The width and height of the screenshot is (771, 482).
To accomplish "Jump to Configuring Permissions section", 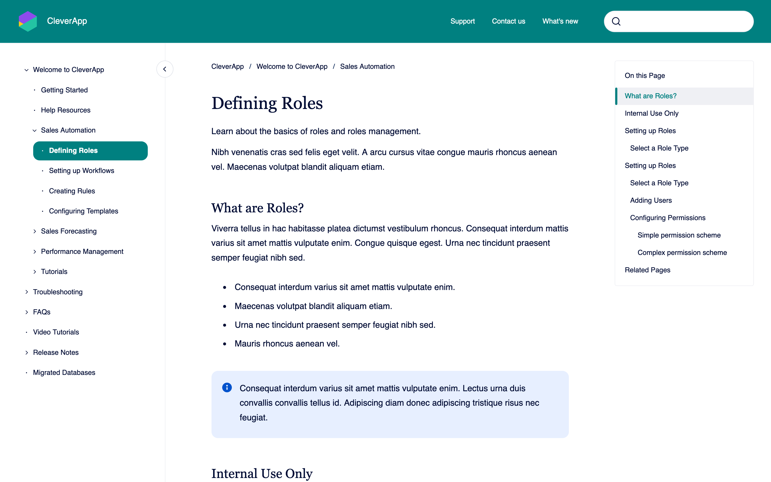I will (667, 218).
